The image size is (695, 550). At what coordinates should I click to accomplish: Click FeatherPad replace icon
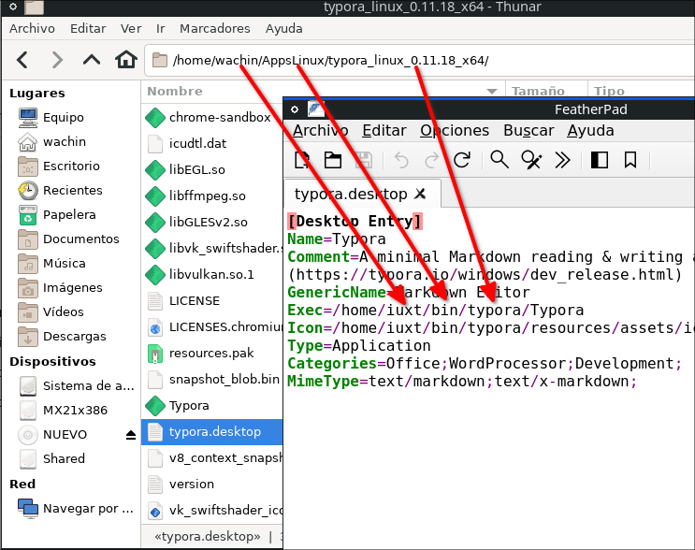click(531, 160)
